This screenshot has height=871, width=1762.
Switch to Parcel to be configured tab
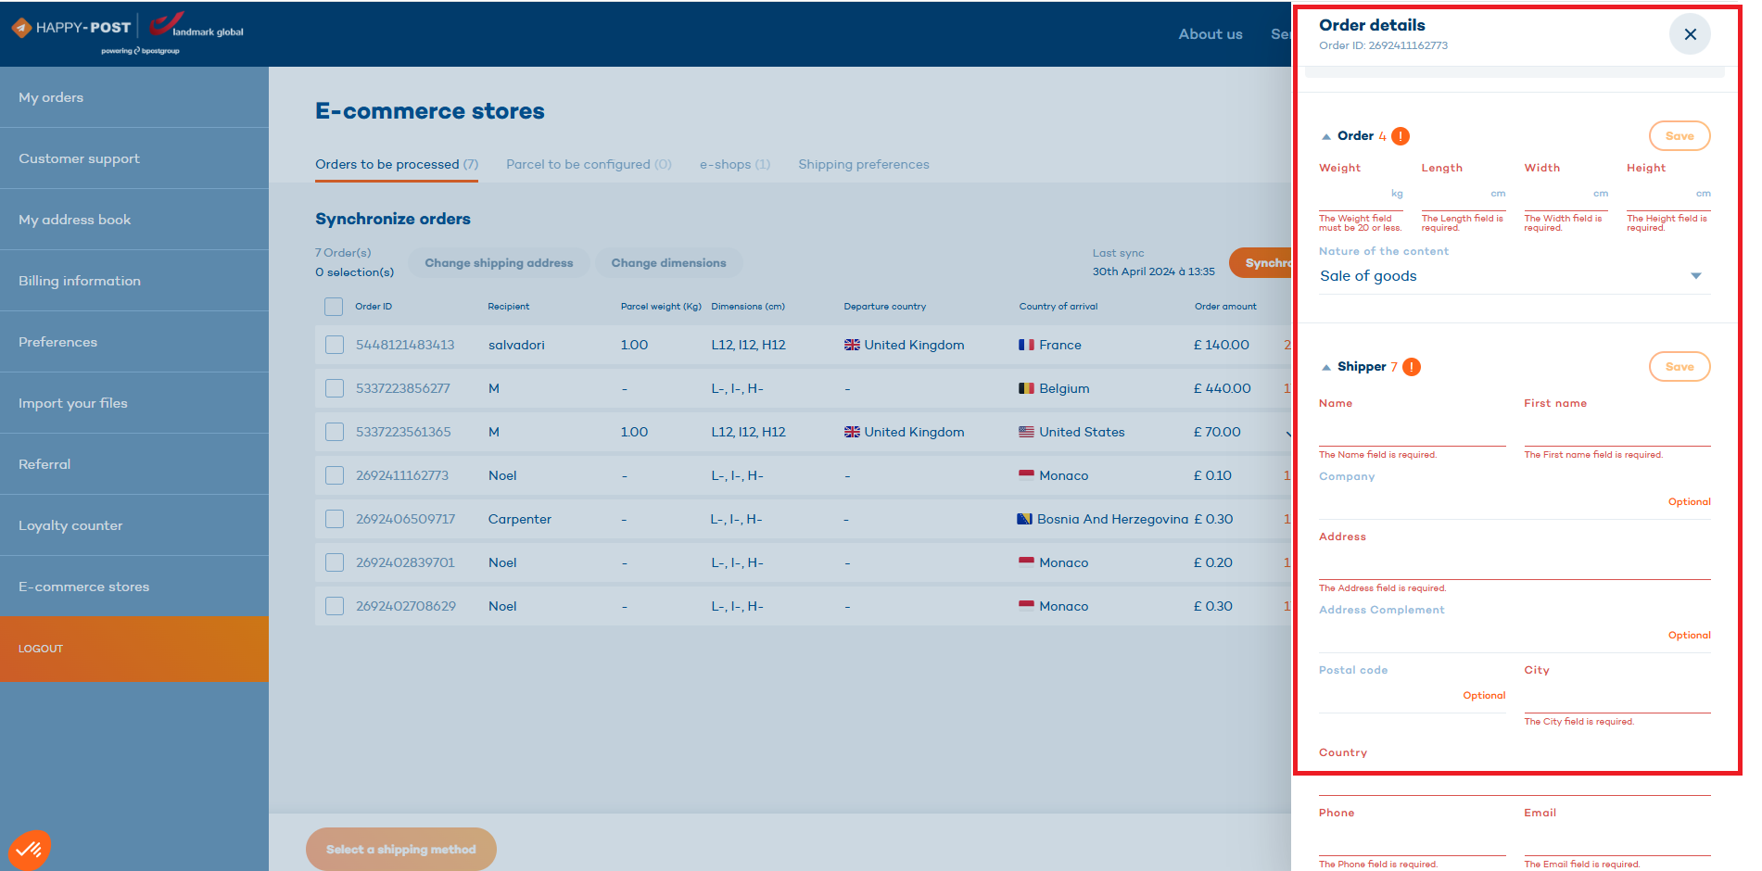tap(589, 164)
